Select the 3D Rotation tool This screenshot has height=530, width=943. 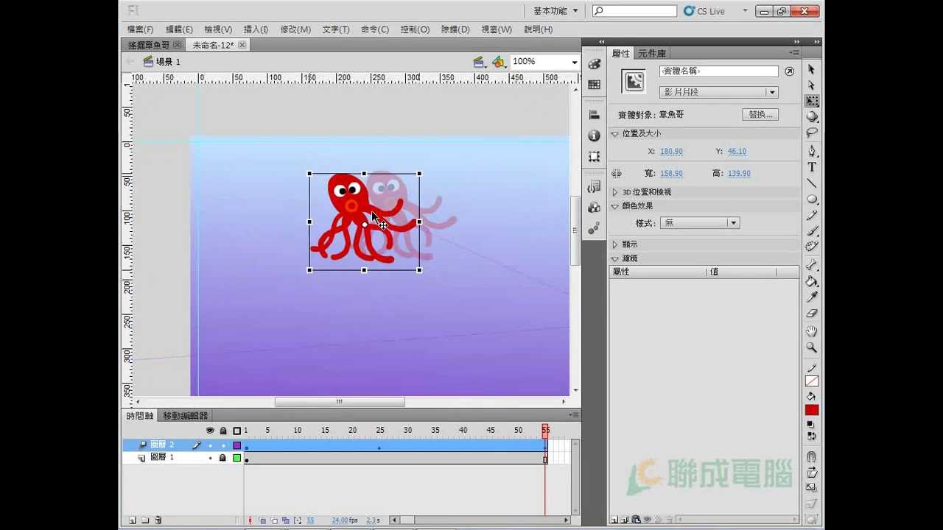812,117
